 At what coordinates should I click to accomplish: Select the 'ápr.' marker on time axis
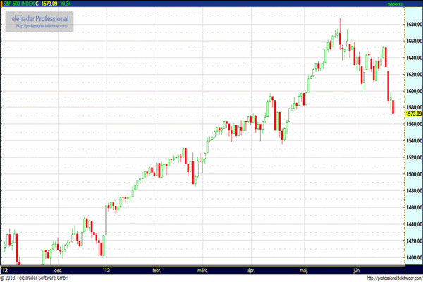[250, 269]
